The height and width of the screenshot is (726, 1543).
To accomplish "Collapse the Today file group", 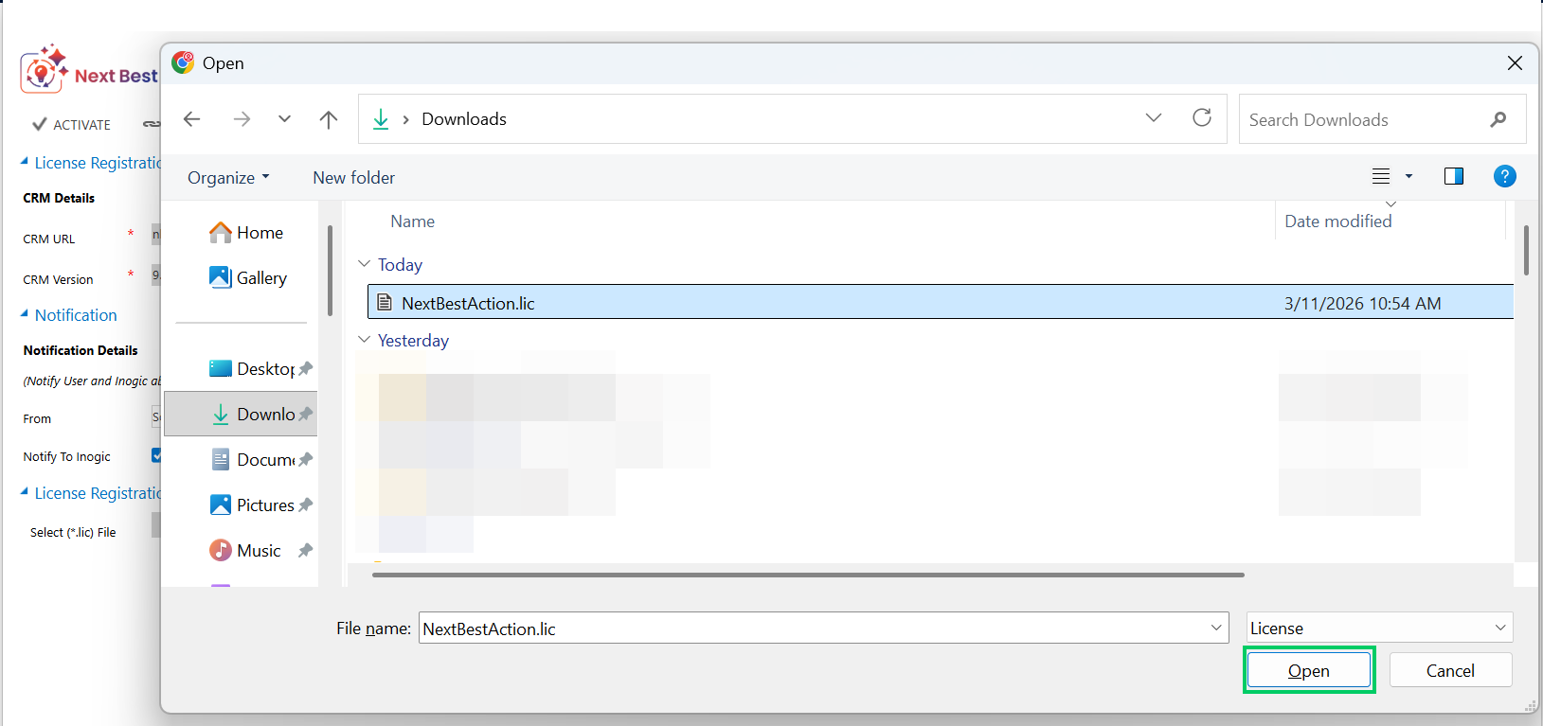I will coord(365,265).
